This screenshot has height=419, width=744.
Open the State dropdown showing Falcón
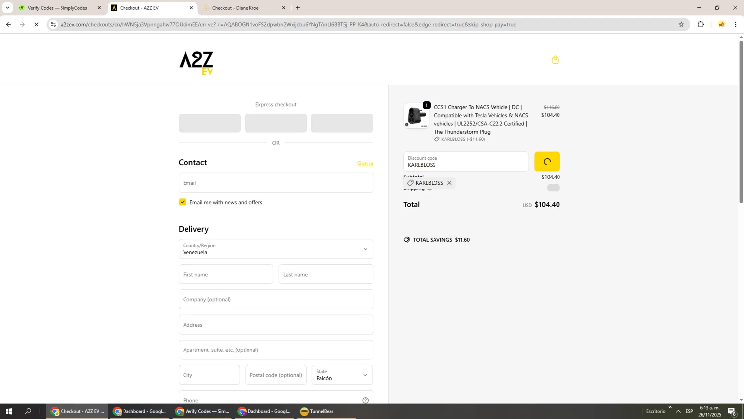pyautogui.click(x=342, y=375)
